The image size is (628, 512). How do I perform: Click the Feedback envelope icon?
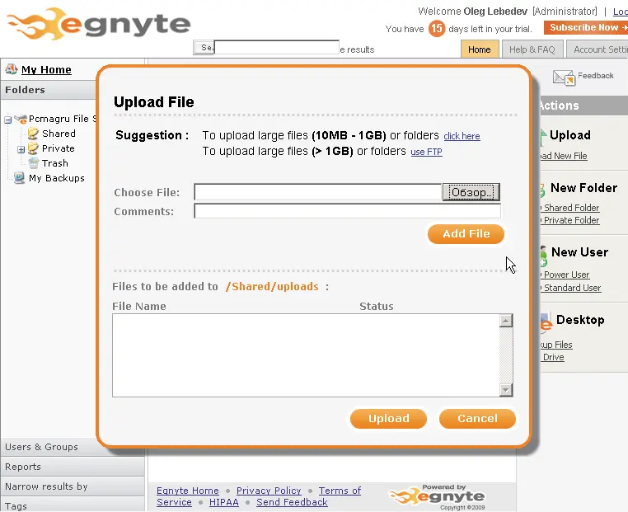pyautogui.click(x=564, y=78)
